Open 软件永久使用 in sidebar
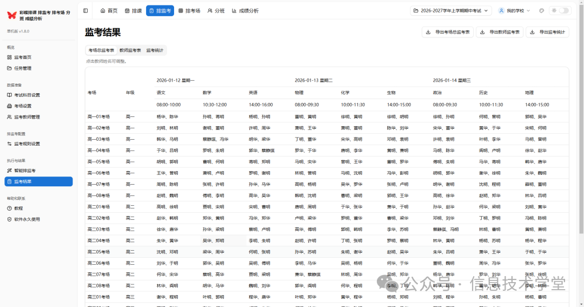Screen dimensions: 584x307 coord(39,219)
